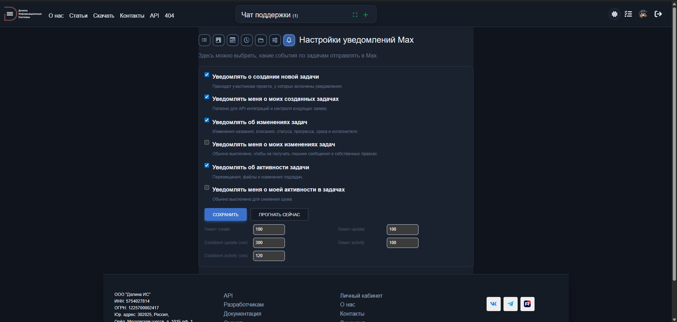Open the calendar view icon
The height and width of the screenshot is (322, 677).
[x=233, y=40]
